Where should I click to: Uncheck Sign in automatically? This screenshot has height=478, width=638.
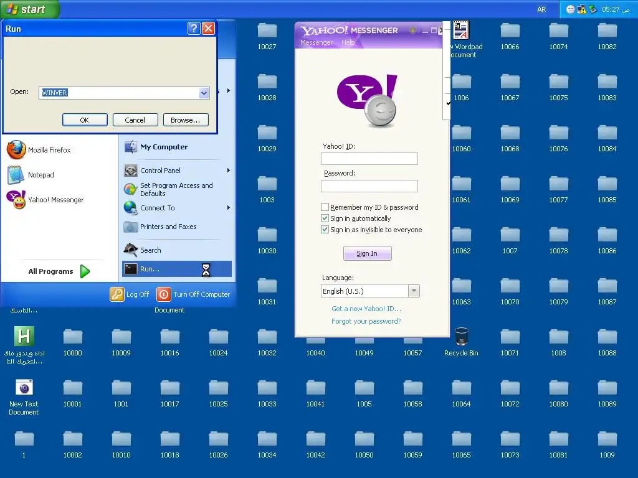(x=325, y=218)
